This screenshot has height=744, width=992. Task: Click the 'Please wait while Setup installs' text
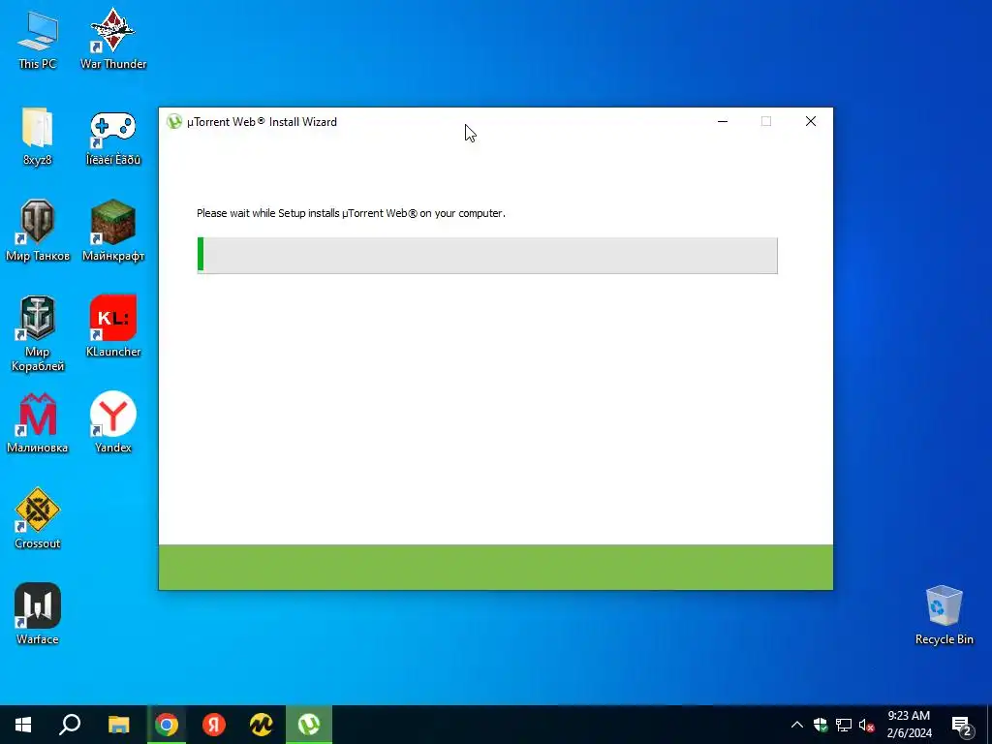351,213
